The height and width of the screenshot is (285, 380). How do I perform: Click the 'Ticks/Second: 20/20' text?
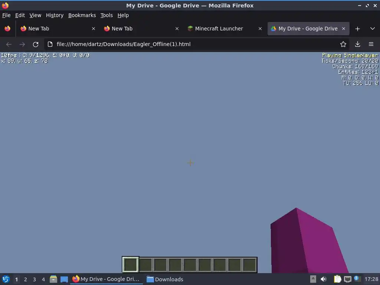click(350, 61)
